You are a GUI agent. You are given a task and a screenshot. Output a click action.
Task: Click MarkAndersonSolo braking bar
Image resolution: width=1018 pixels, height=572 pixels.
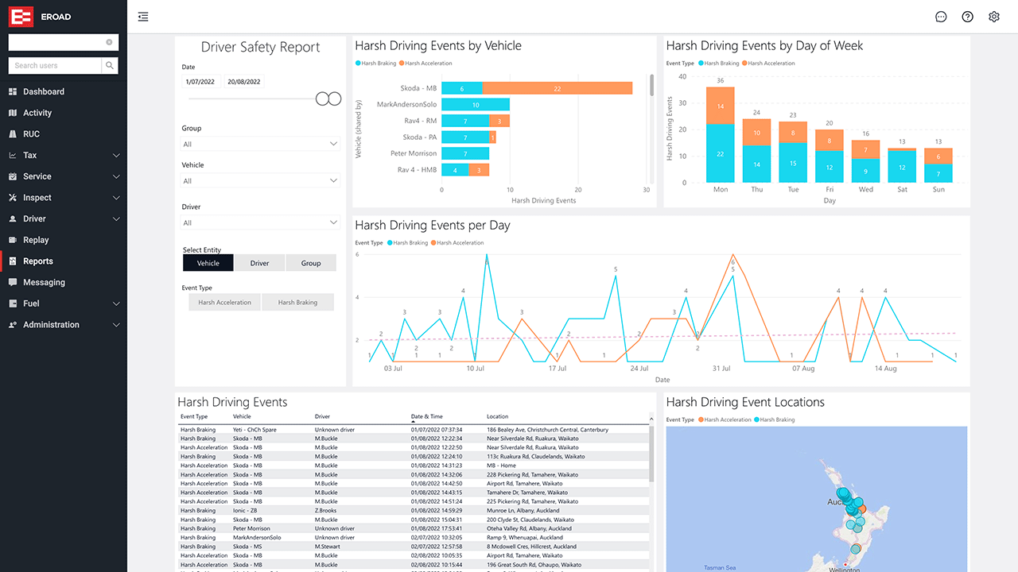point(476,105)
